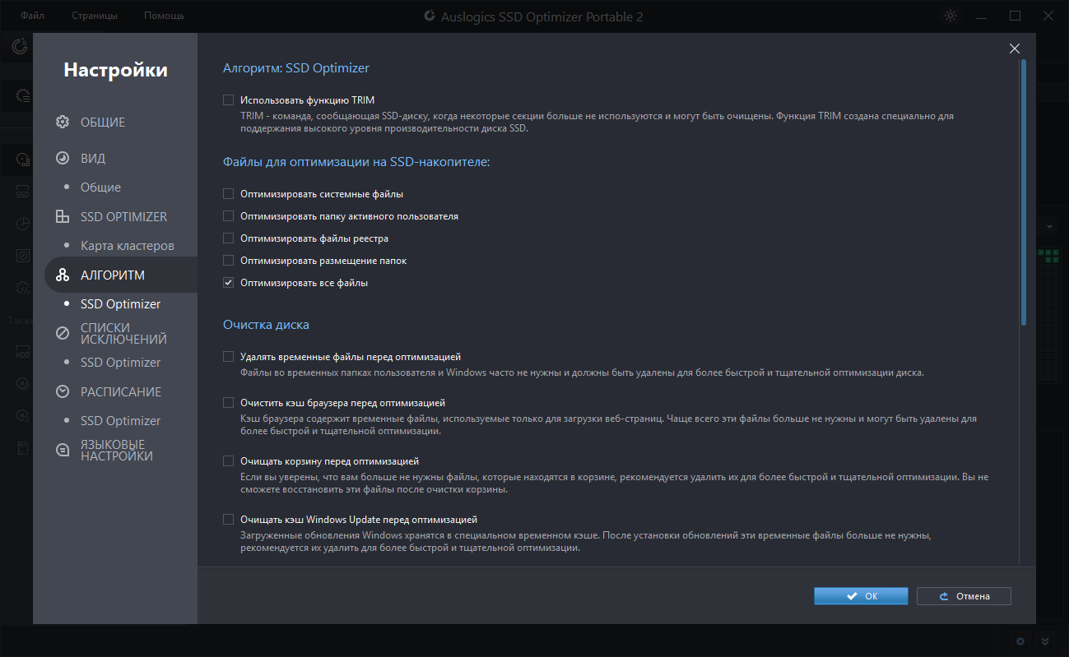Confirm settings with the ОК button

861,596
